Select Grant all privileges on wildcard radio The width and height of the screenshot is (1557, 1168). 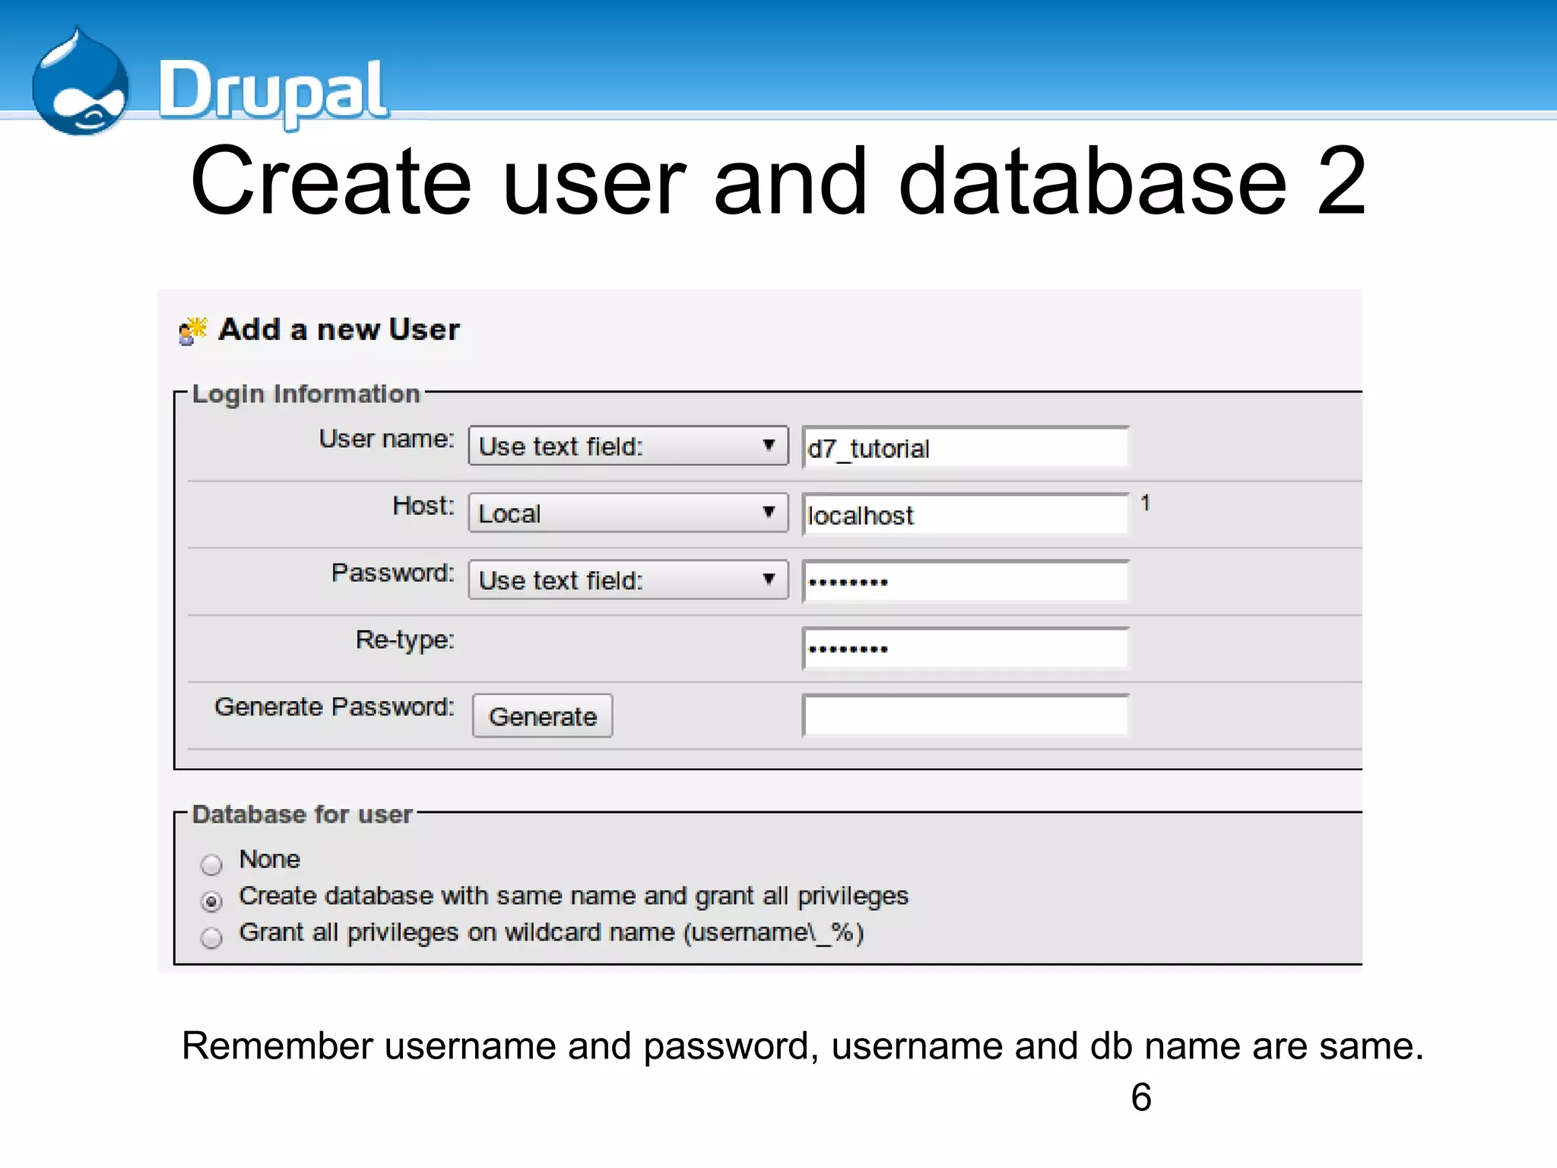(211, 938)
